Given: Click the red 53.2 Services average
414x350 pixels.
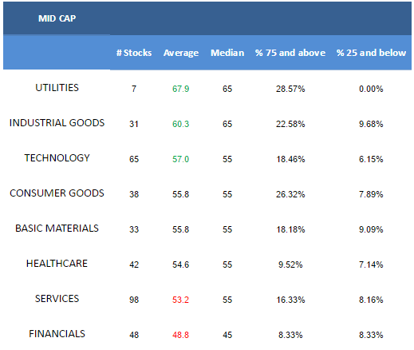Looking at the screenshot, I should [x=181, y=300].
